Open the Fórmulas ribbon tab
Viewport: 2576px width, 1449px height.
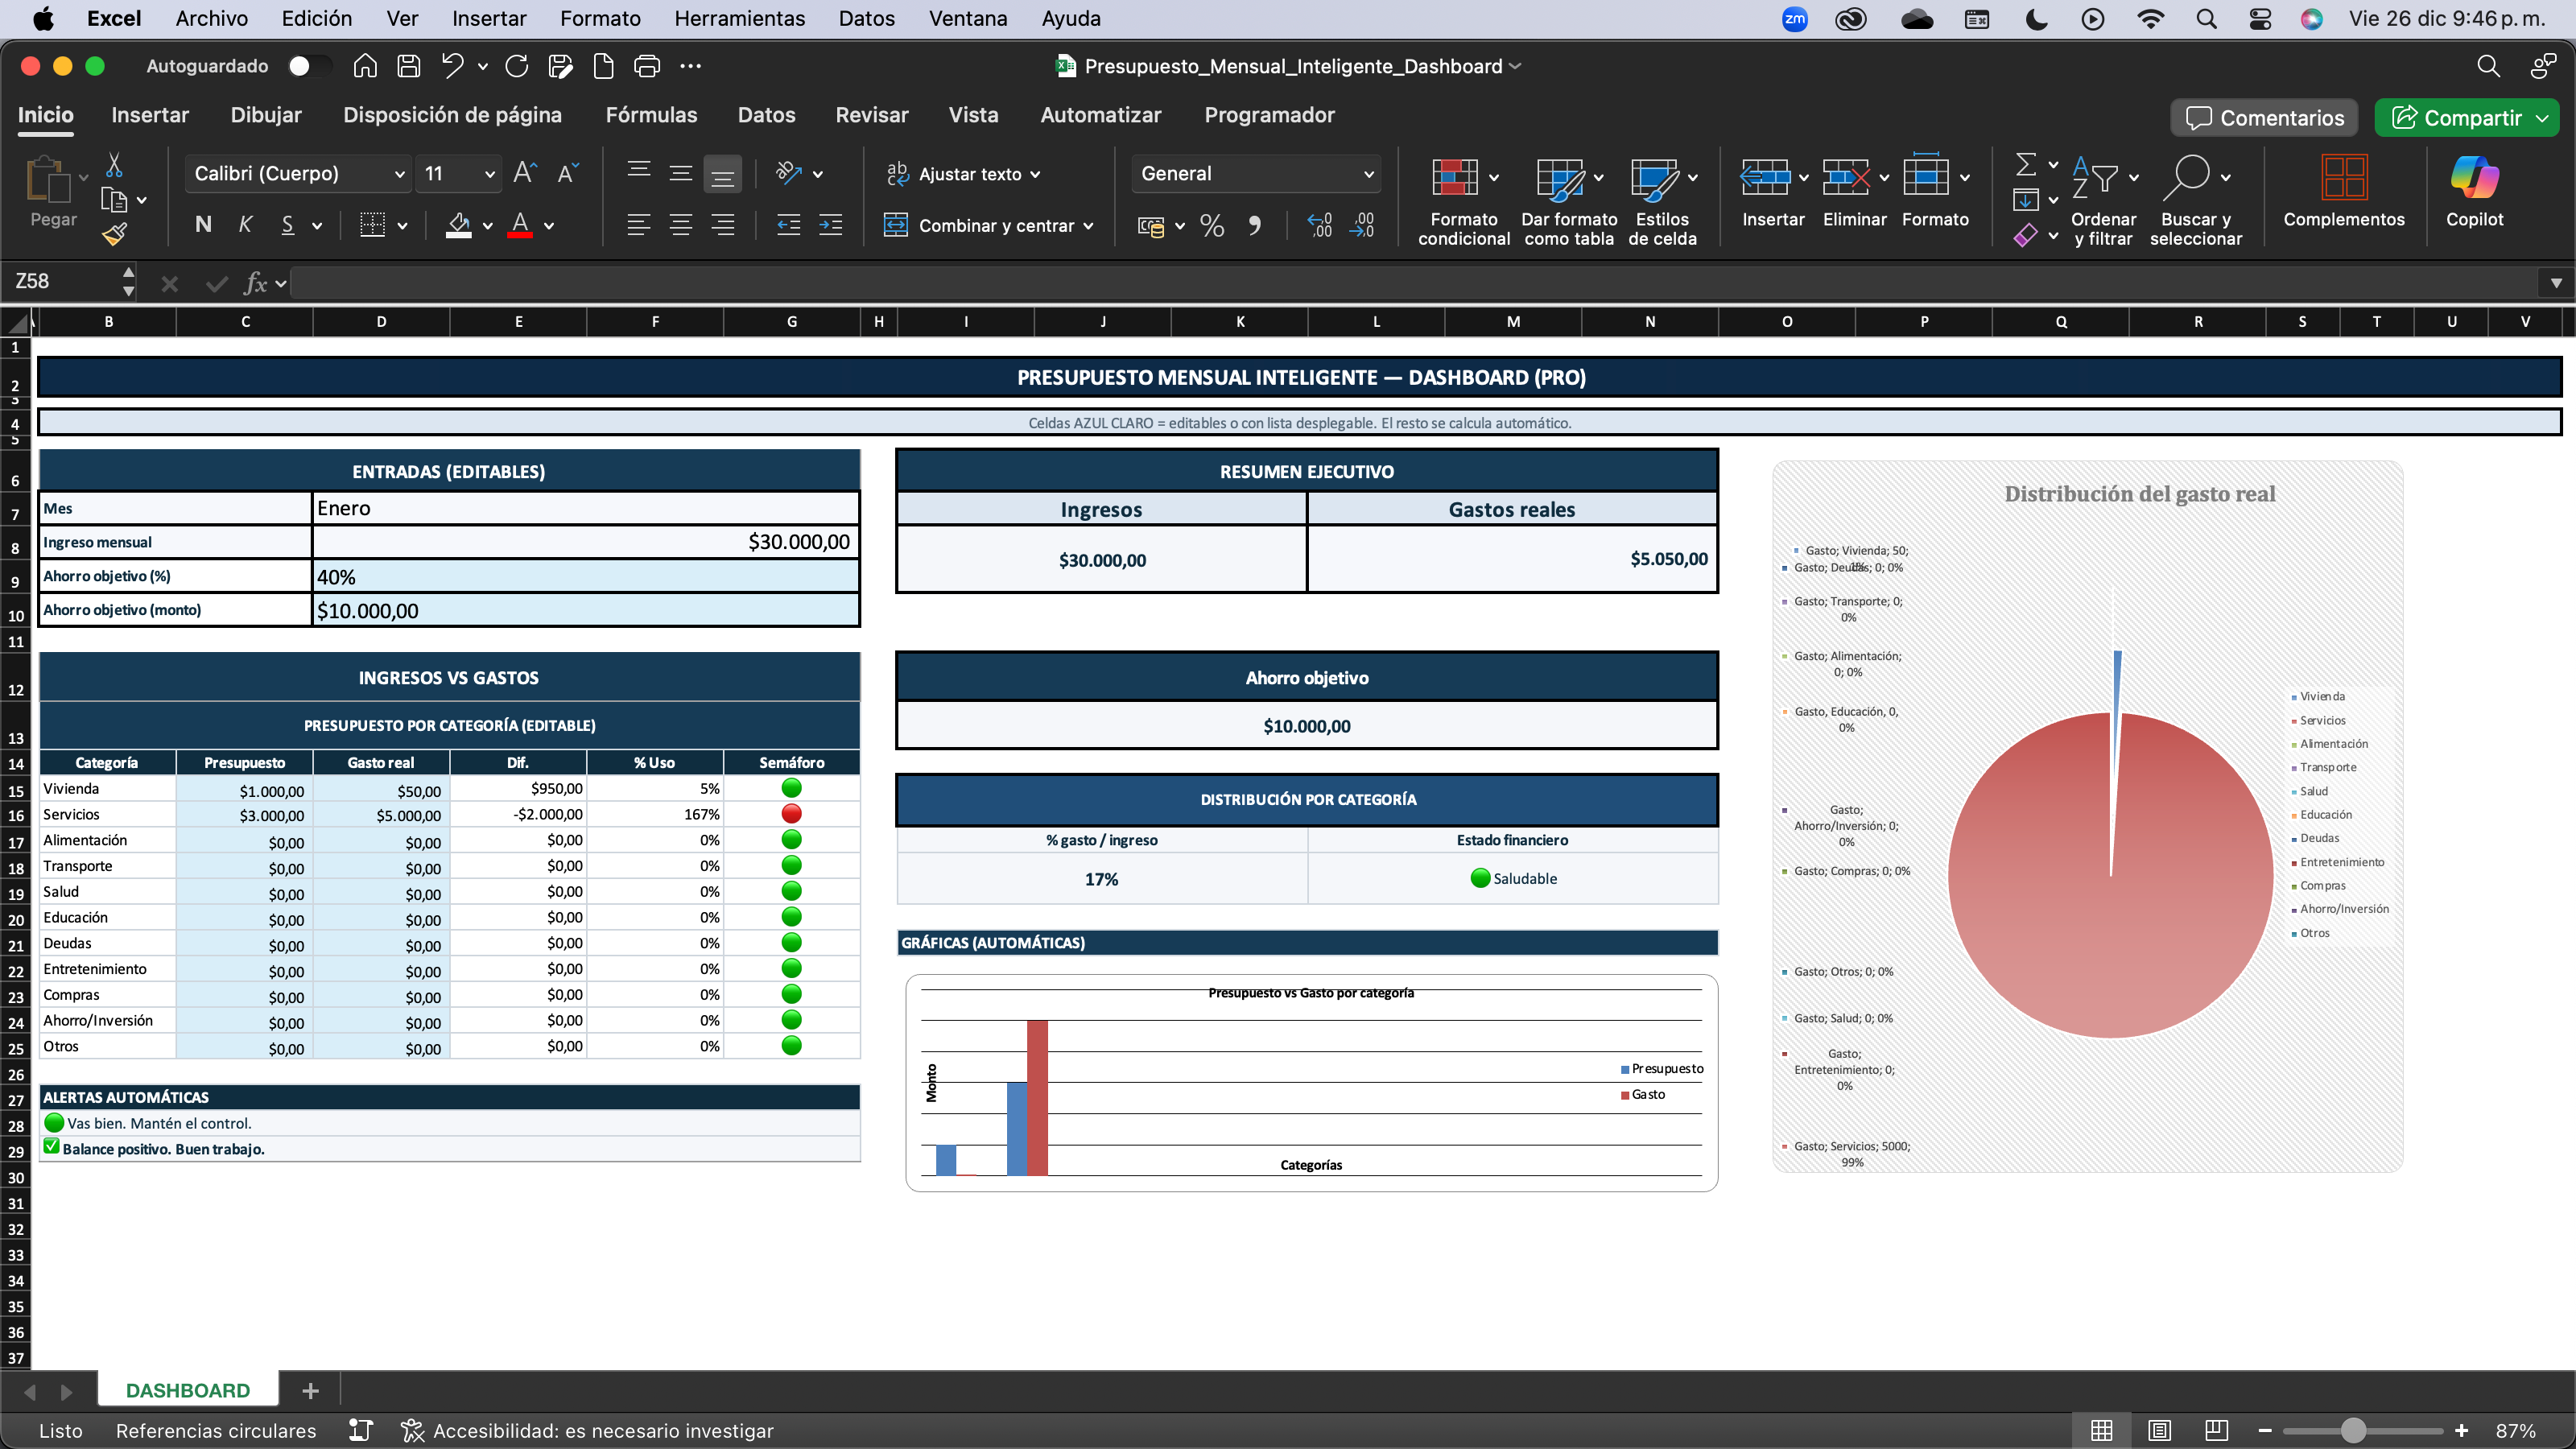coord(651,115)
